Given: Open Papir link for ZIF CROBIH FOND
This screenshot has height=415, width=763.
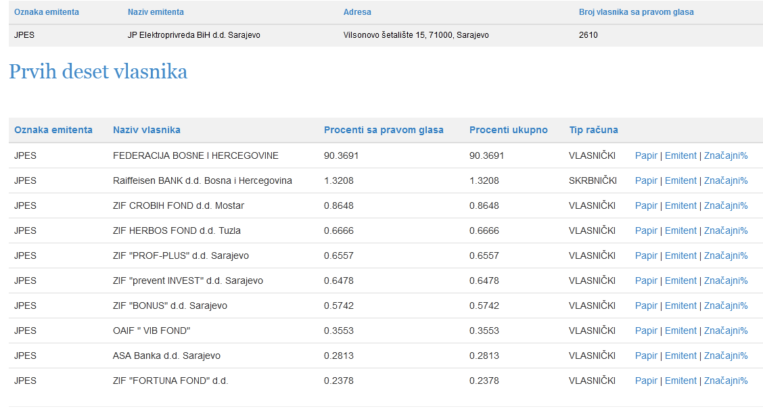Looking at the screenshot, I should point(646,205).
